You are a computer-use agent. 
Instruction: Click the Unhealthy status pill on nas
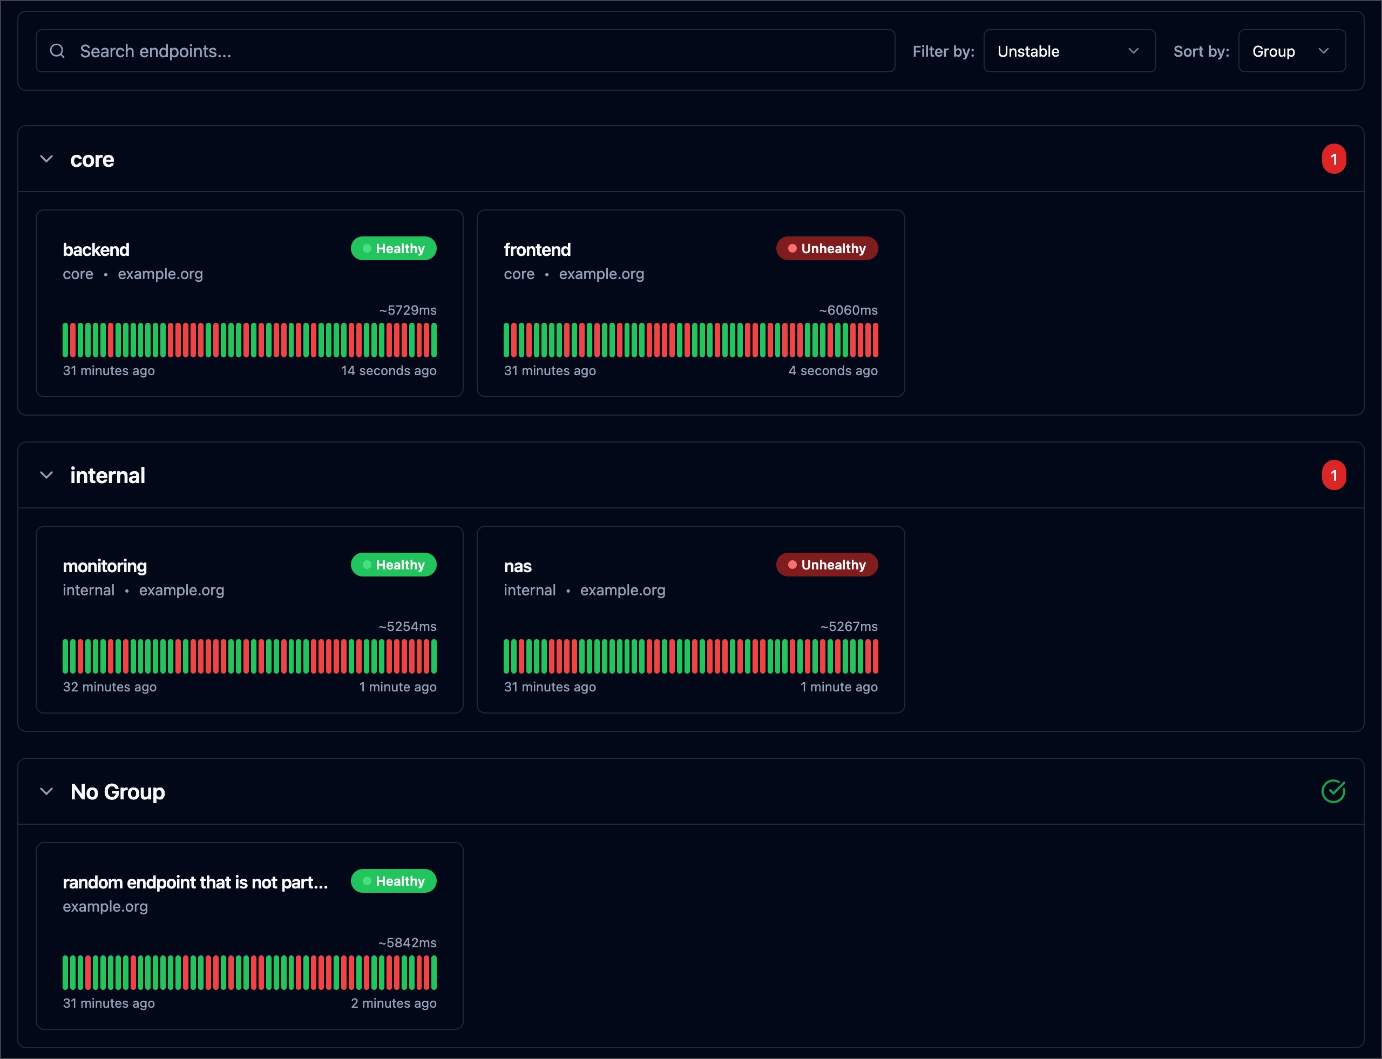827,565
